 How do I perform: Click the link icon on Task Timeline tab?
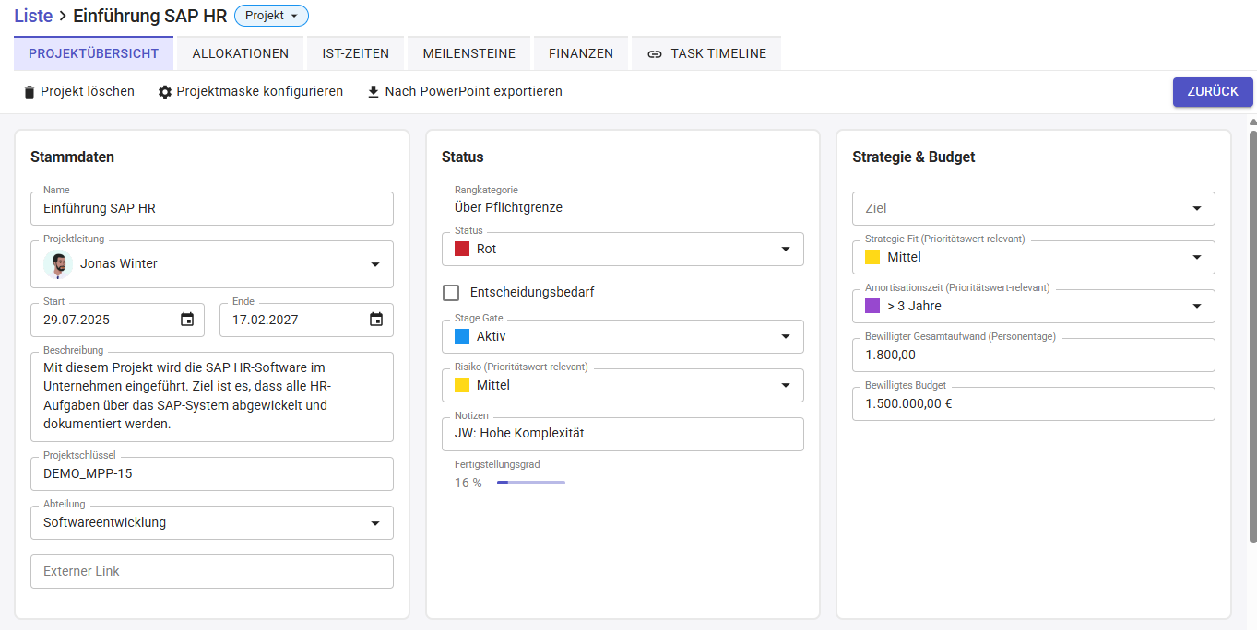tap(655, 54)
